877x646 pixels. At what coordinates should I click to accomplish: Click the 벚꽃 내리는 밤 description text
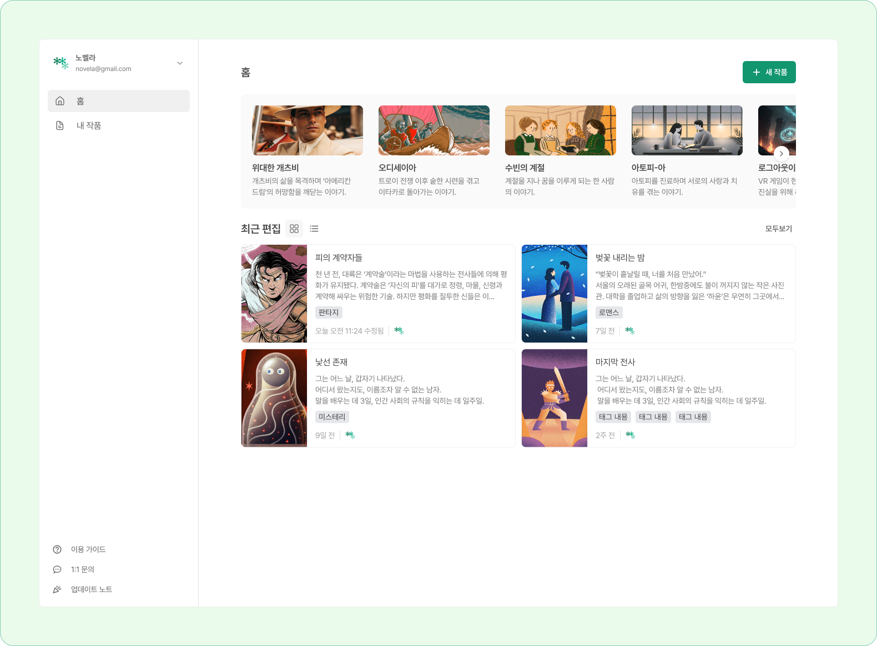click(x=690, y=285)
